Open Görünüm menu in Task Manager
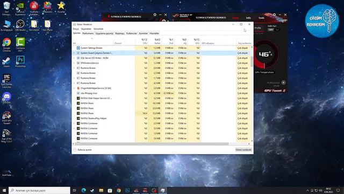The height and width of the screenshot is (194, 344). coord(98,29)
